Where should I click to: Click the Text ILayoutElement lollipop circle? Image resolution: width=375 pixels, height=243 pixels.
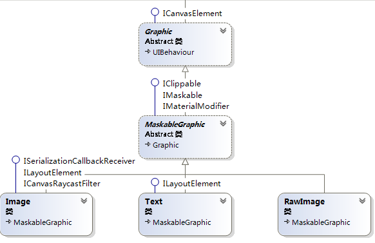[x=155, y=182]
